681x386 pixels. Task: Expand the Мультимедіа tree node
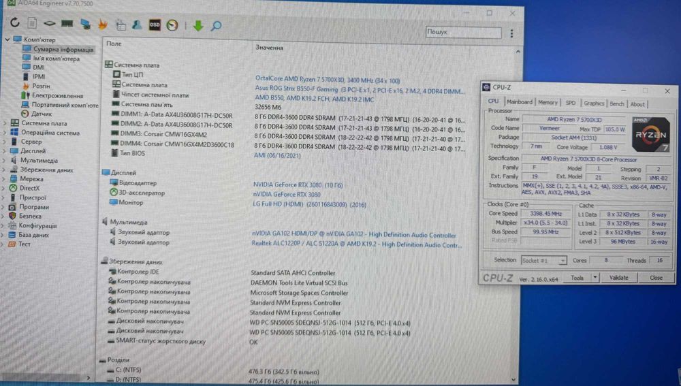[x=4, y=160]
